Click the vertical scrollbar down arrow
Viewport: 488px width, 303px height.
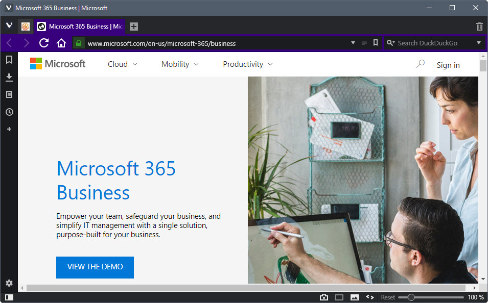coord(483,279)
